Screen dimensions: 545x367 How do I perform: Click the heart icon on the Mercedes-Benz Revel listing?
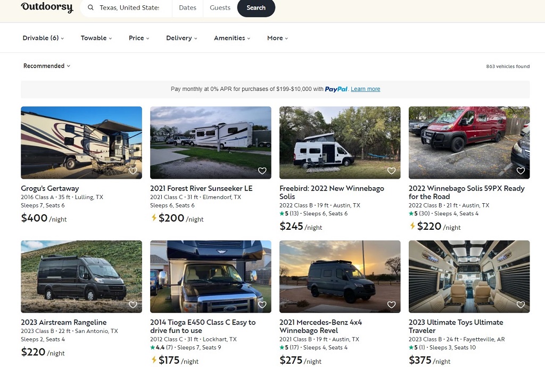click(391, 304)
